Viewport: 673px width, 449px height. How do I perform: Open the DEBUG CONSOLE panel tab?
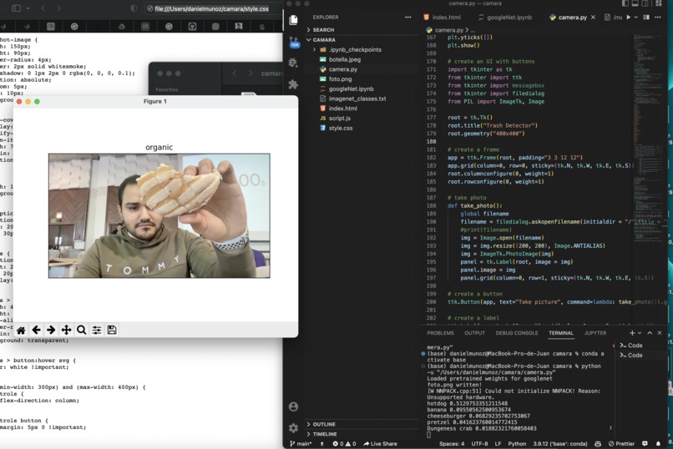[517, 333]
